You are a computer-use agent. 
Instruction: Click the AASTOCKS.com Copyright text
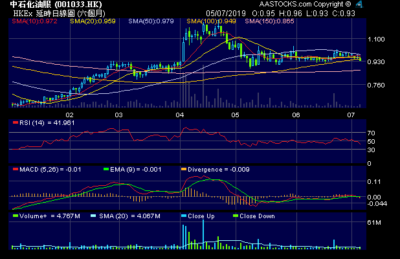pyautogui.click(x=305, y=4)
